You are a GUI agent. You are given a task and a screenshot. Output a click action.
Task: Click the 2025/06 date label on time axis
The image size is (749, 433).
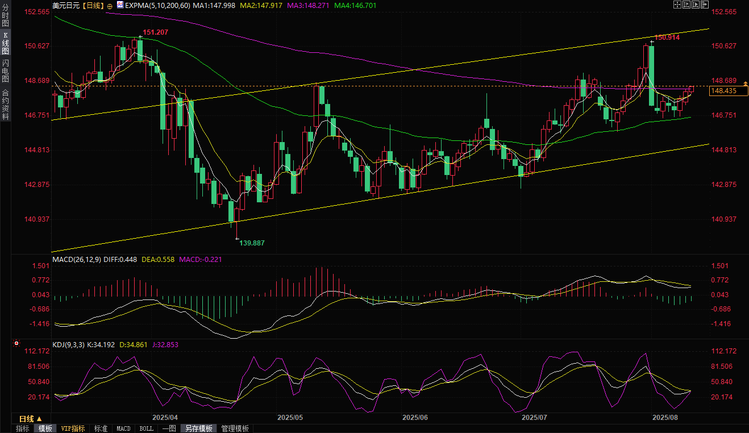(x=415, y=418)
